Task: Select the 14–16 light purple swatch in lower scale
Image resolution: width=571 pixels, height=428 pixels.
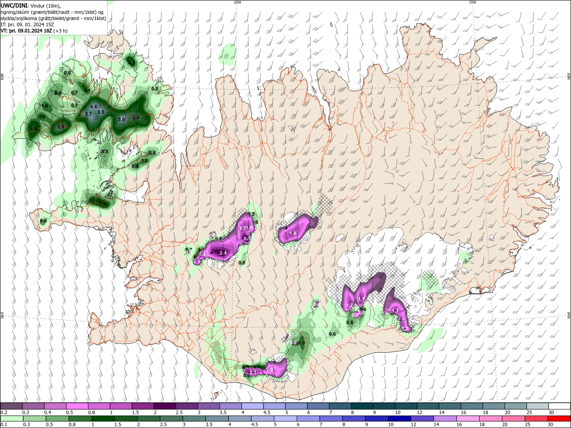Action: click(445, 419)
